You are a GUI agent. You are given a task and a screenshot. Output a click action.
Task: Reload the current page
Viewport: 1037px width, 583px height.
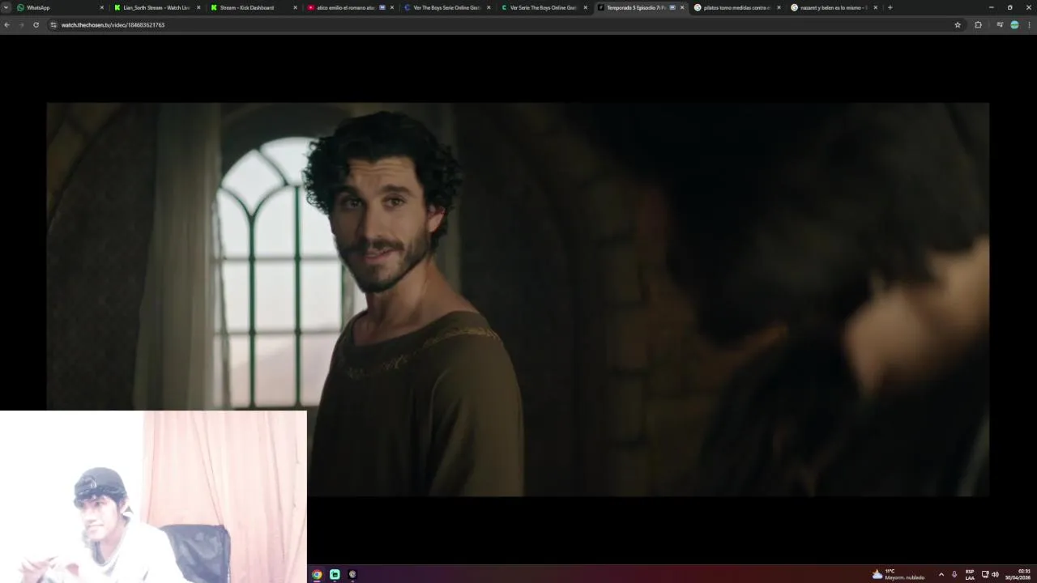[36, 25]
